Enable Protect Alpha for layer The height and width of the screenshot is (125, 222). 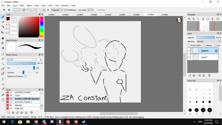click(x=189, y=45)
